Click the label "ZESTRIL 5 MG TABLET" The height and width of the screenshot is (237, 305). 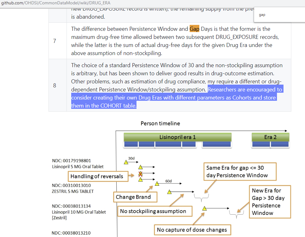[x=73, y=191]
